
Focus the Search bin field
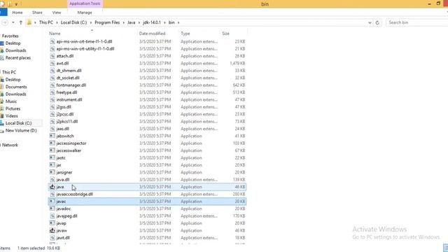point(417,22)
